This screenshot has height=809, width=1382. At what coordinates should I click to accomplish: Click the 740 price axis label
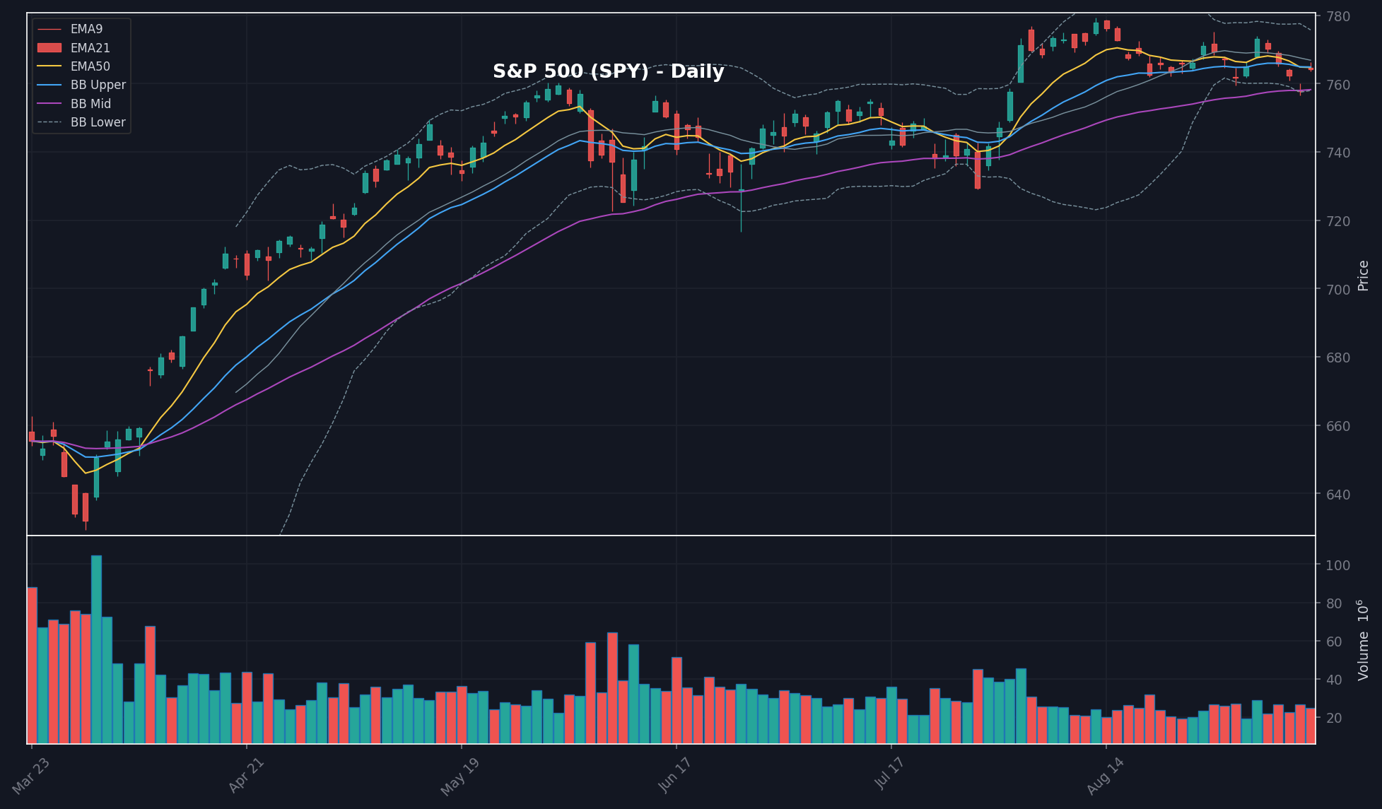click(1337, 153)
